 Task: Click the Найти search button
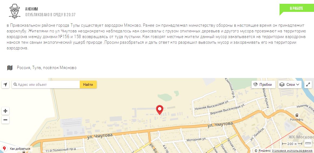(x=88, y=84)
